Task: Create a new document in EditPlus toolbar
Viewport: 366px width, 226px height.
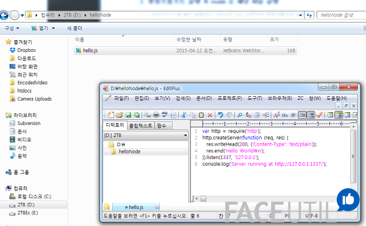Action: tap(112, 115)
